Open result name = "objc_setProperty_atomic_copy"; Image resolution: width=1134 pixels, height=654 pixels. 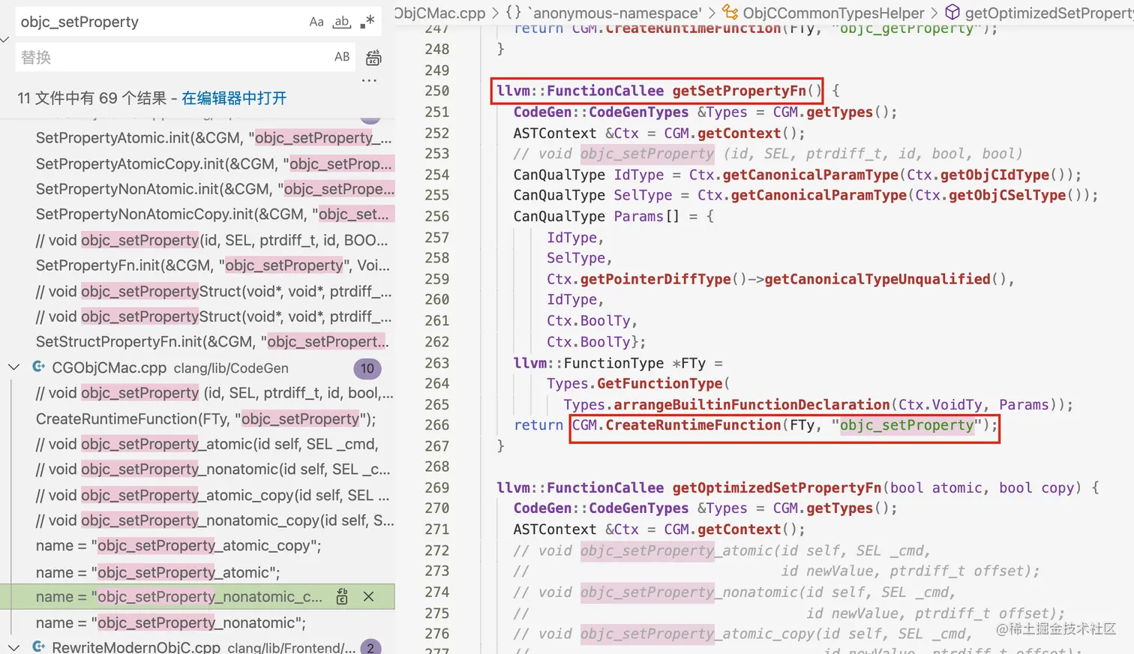click(178, 546)
